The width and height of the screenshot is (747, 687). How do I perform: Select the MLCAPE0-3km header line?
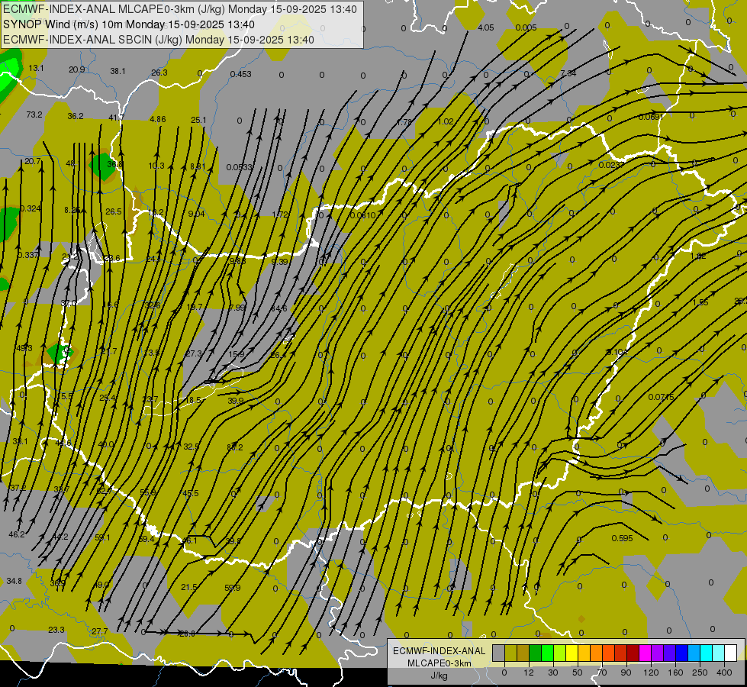(x=179, y=9)
